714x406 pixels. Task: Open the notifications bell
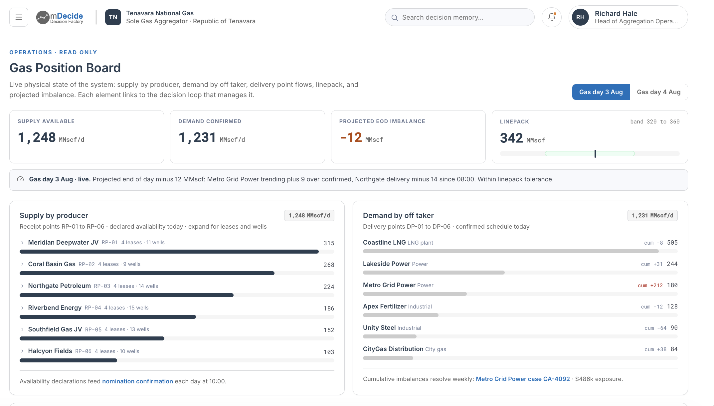552,17
